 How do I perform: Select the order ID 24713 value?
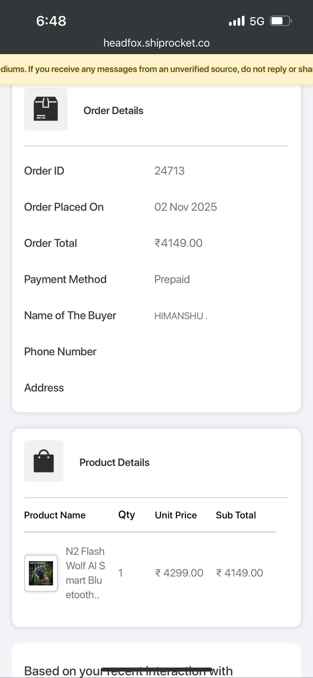point(169,171)
